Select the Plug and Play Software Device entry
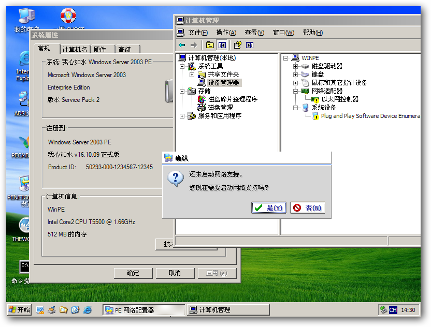The width and height of the screenshot is (431, 327). click(x=370, y=116)
